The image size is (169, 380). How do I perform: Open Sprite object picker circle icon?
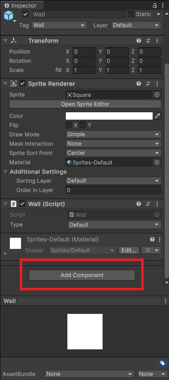157,95
